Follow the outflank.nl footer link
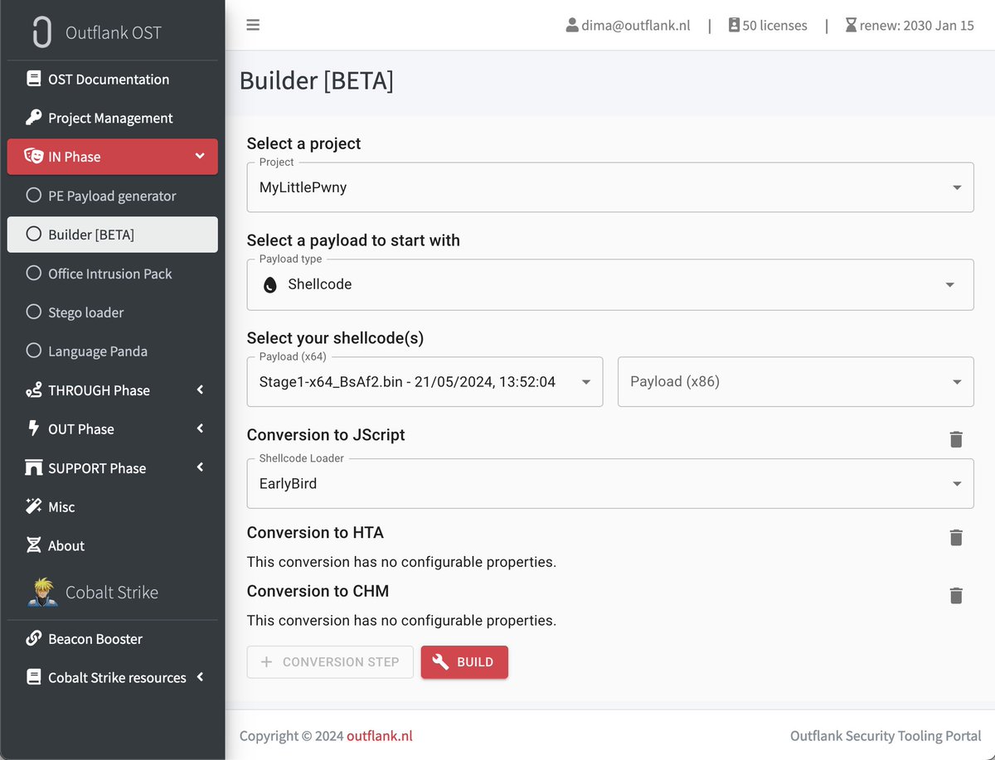 (x=380, y=736)
